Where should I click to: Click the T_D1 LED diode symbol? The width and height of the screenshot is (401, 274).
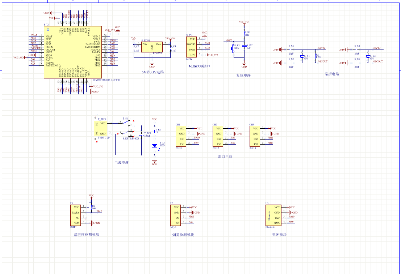click(155, 146)
